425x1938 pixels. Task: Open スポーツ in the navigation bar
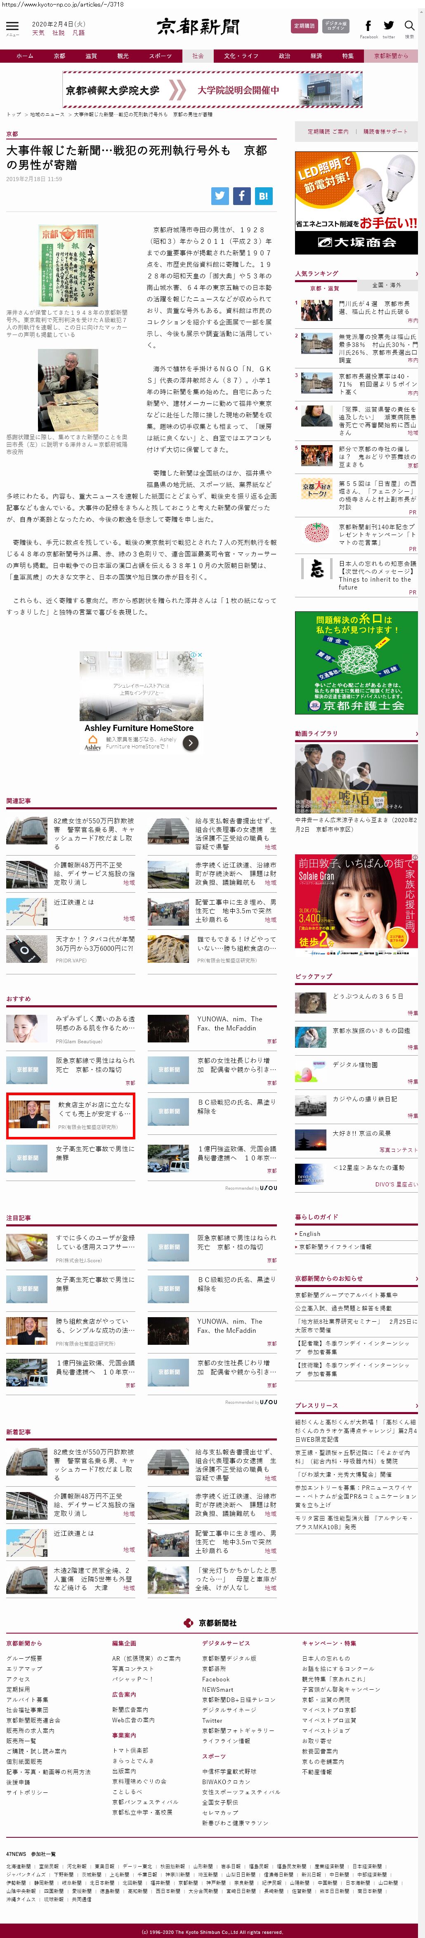pyautogui.click(x=160, y=56)
